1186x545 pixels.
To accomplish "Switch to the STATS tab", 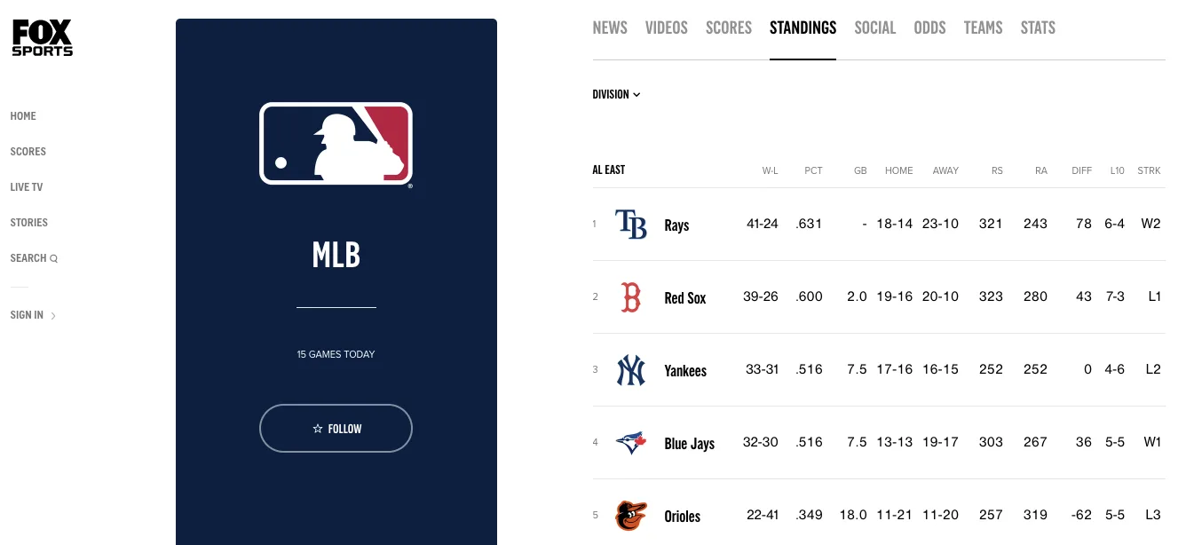I will [x=1038, y=28].
